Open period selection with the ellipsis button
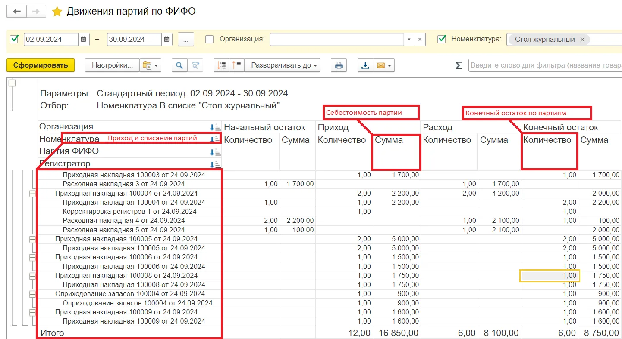The width and height of the screenshot is (622, 339). click(186, 39)
